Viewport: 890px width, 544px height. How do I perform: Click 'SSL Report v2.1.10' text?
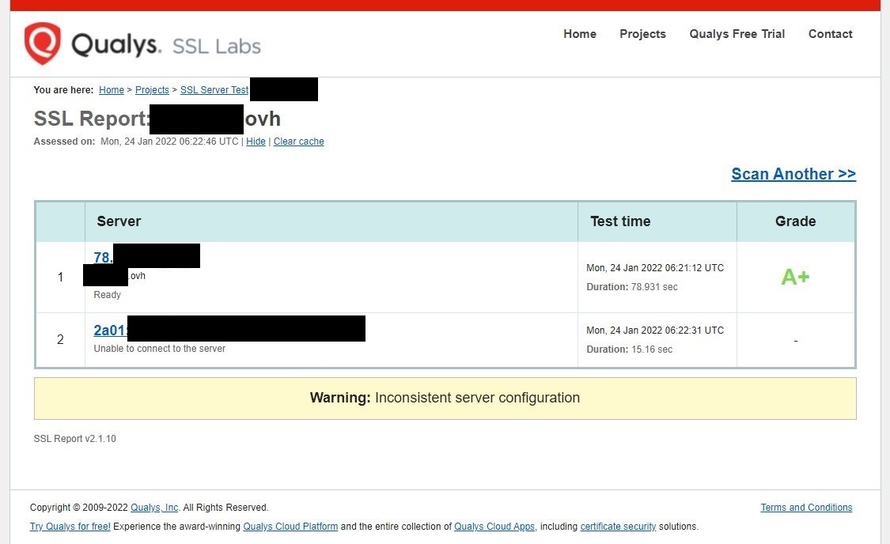[x=75, y=439]
